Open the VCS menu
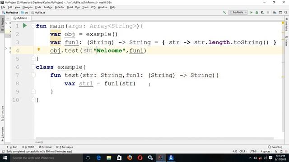This screenshot has height=162, width=289. [93, 7]
